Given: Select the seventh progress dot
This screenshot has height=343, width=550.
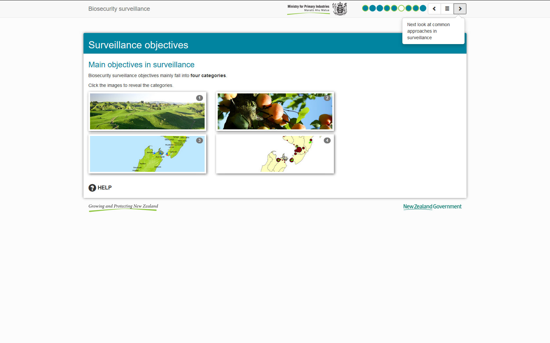Looking at the screenshot, I should point(409,8).
